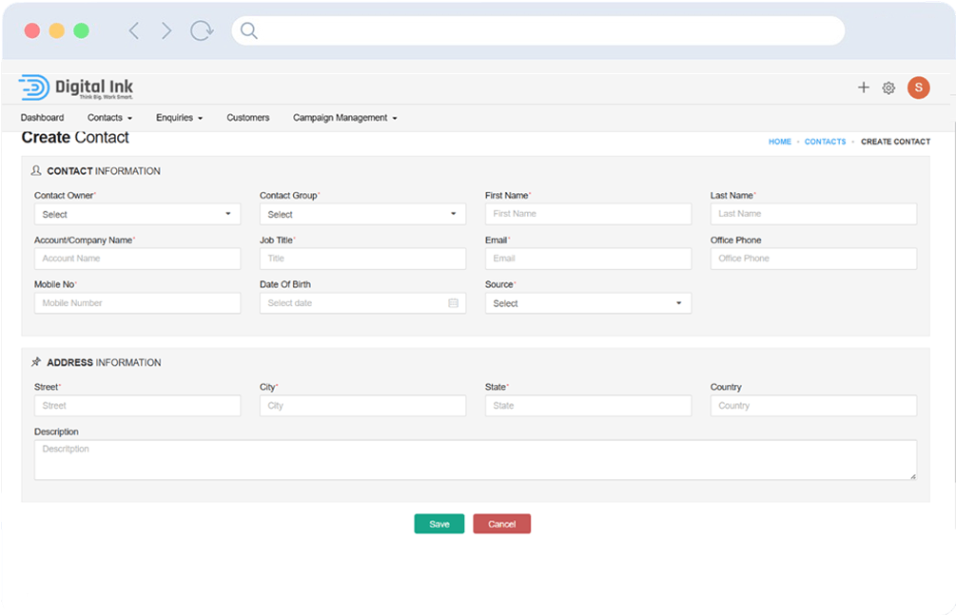Viewport: 956px width, 615px height.
Task: Reload the page with refresh icon
Action: [202, 30]
